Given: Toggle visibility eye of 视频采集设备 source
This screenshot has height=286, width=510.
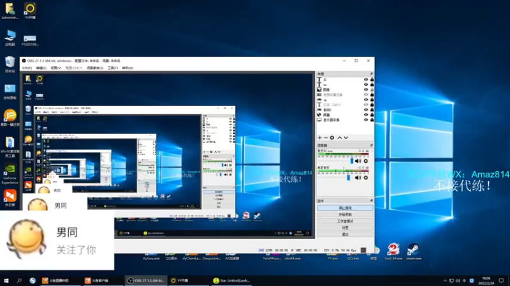Looking at the screenshot, I should point(366,95).
